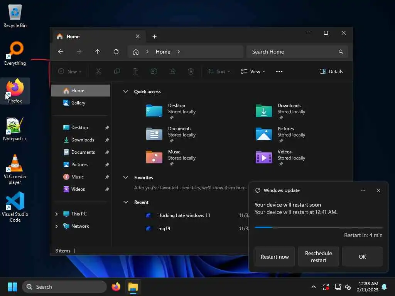The height and width of the screenshot is (296, 395).
Task: Click the Copy icon in toolbar
Action: click(x=117, y=71)
